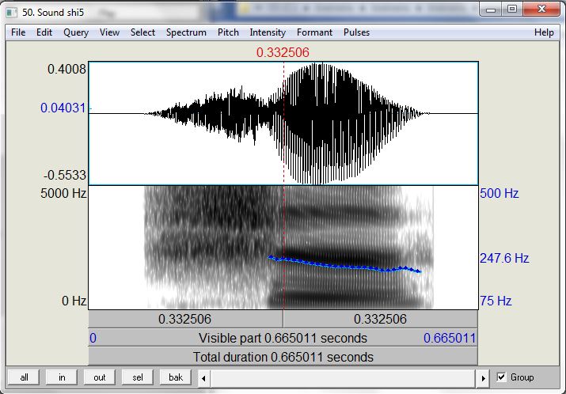The width and height of the screenshot is (566, 394).
Task: Open the File menu
Action: coord(18,32)
